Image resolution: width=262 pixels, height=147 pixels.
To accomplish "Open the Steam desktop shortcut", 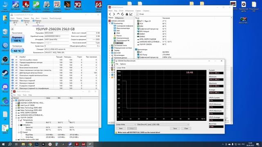I will click(x=5, y=74).
